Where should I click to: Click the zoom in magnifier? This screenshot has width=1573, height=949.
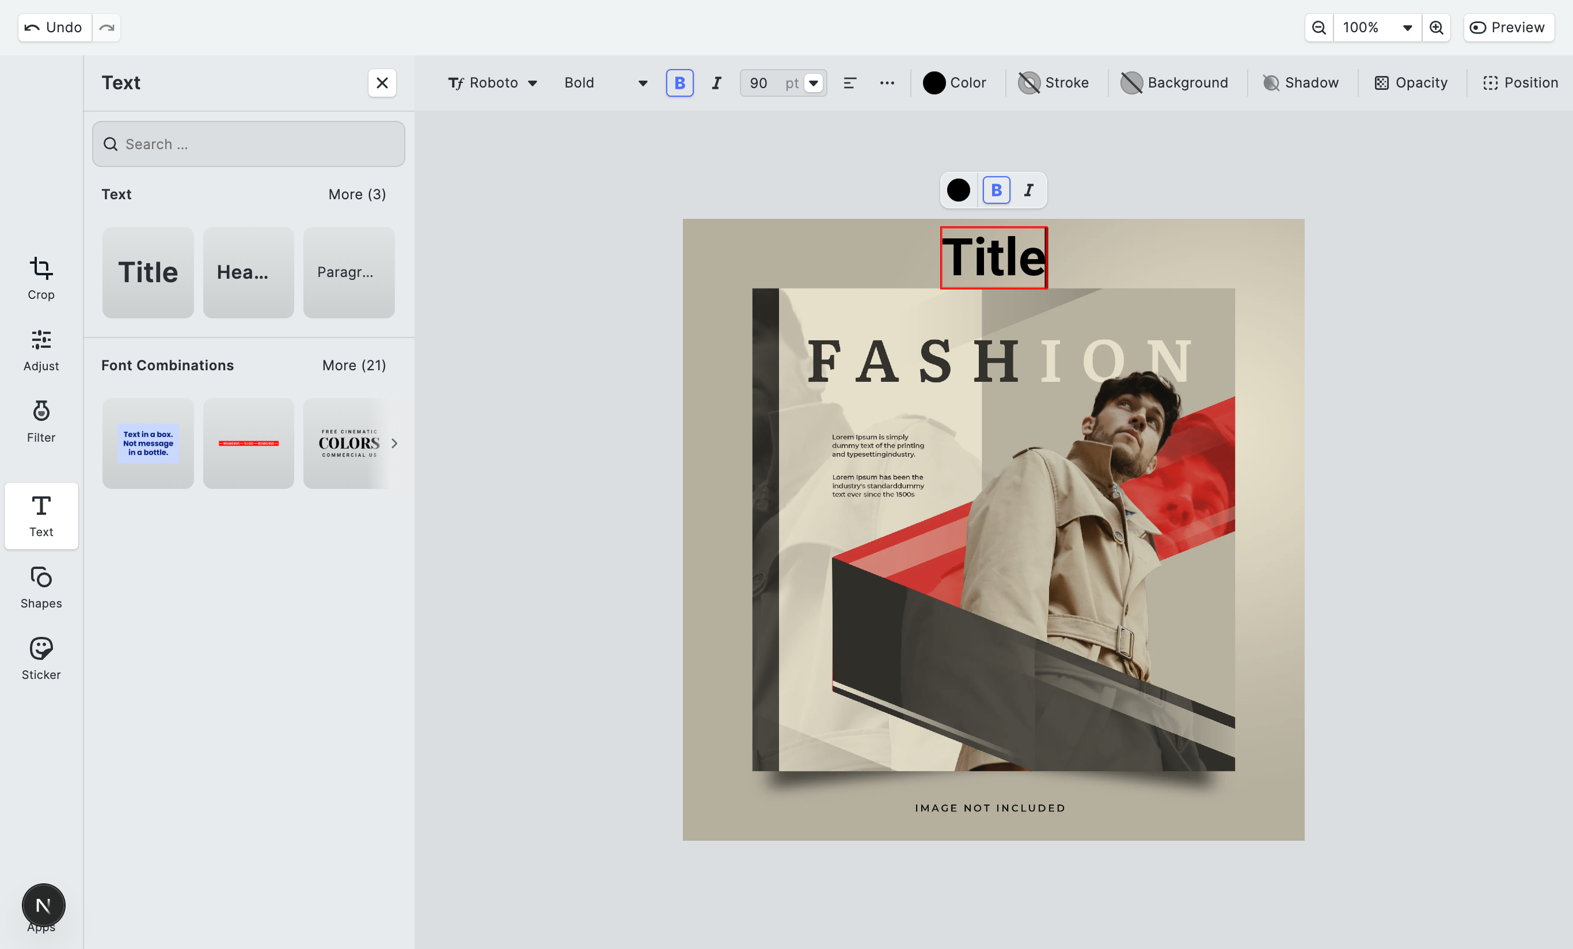[x=1436, y=28]
